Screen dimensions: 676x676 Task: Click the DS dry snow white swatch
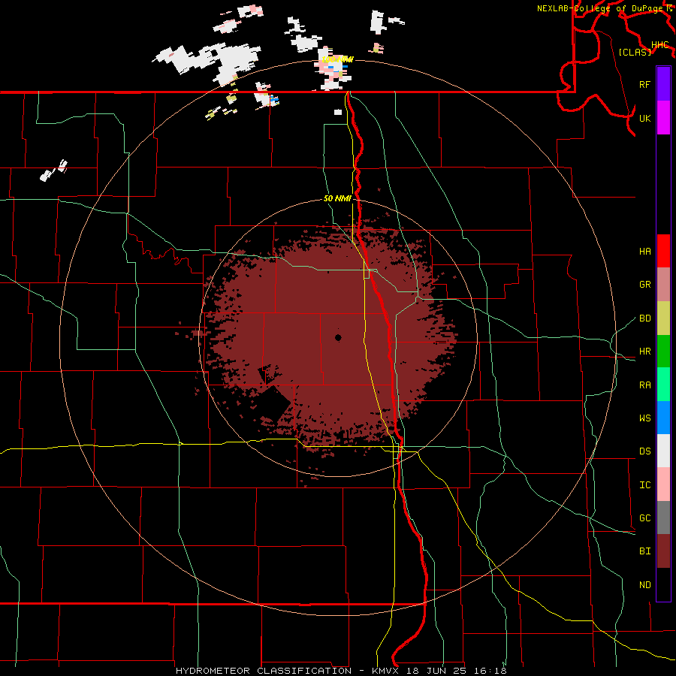pos(663,451)
